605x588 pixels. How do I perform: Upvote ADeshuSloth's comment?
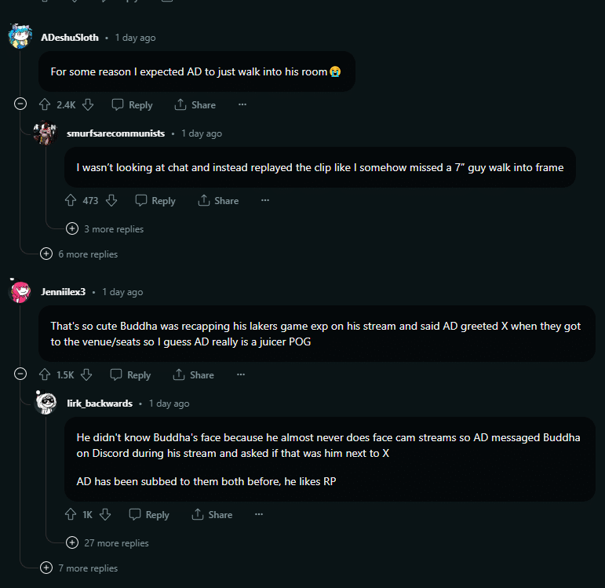click(x=45, y=104)
